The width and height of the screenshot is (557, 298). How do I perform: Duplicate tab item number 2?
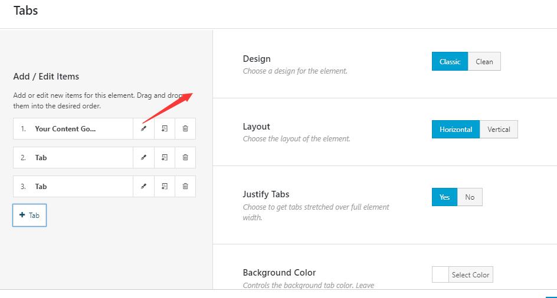pos(165,157)
